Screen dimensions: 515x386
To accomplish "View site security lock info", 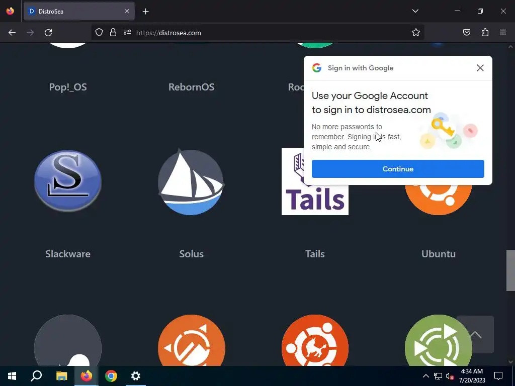I will [113, 33].
